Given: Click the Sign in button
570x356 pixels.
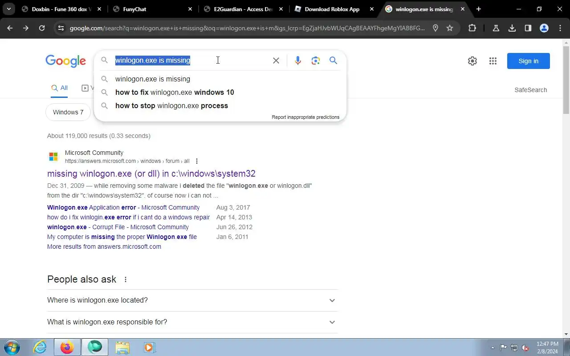Looking at the screenshot, I should pos(529,61).
